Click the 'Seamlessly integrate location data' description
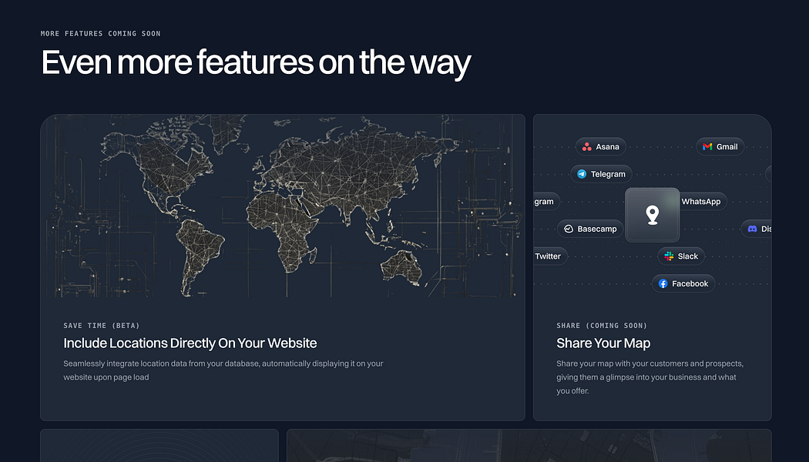Viewport: 809px width, 462px height. pos(223,370)
